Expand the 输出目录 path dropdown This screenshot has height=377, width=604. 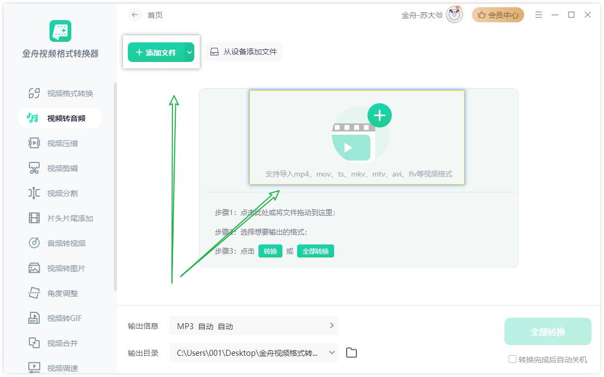pyautogui.click(x=331, y=353)
